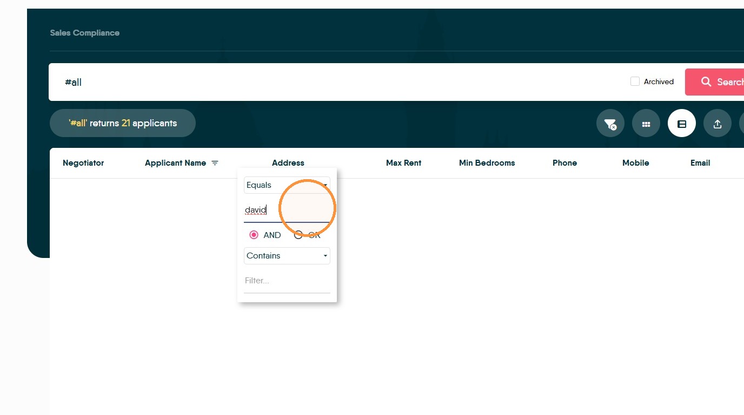Focus the filter field containing david
Screen dimensions: 744x415
click(287, 210)
